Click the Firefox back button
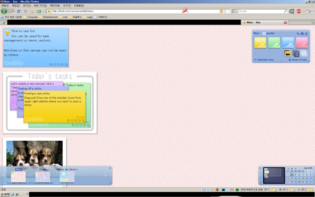This screenshot has height=197, width=315. pos(4,11)
